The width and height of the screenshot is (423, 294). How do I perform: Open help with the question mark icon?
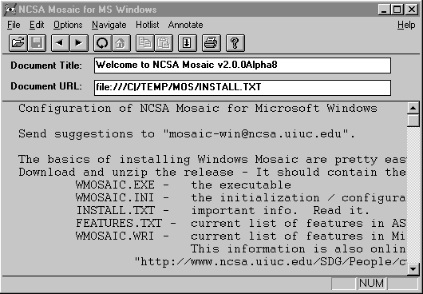click(x=235, y=43)
